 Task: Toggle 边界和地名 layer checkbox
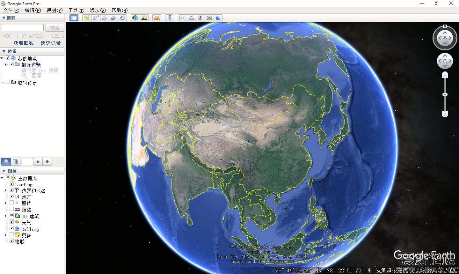click(11, 190)
